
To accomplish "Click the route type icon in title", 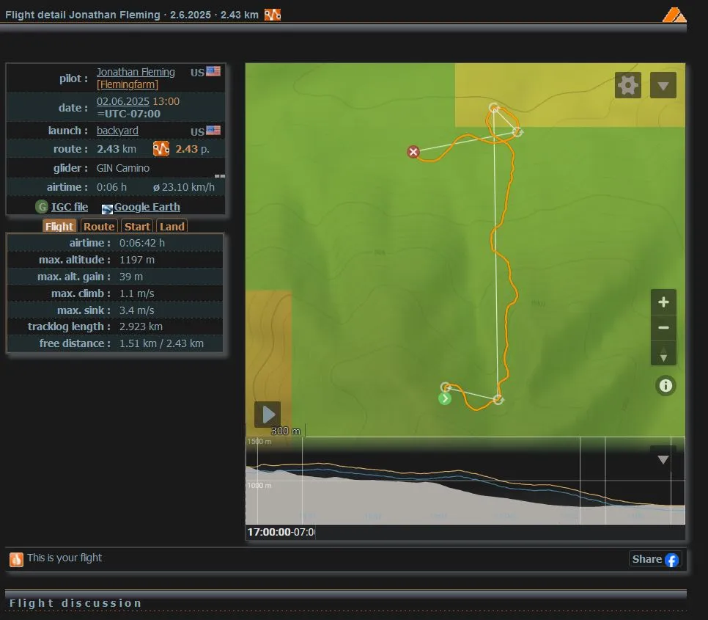I will [x=273, y=15].
